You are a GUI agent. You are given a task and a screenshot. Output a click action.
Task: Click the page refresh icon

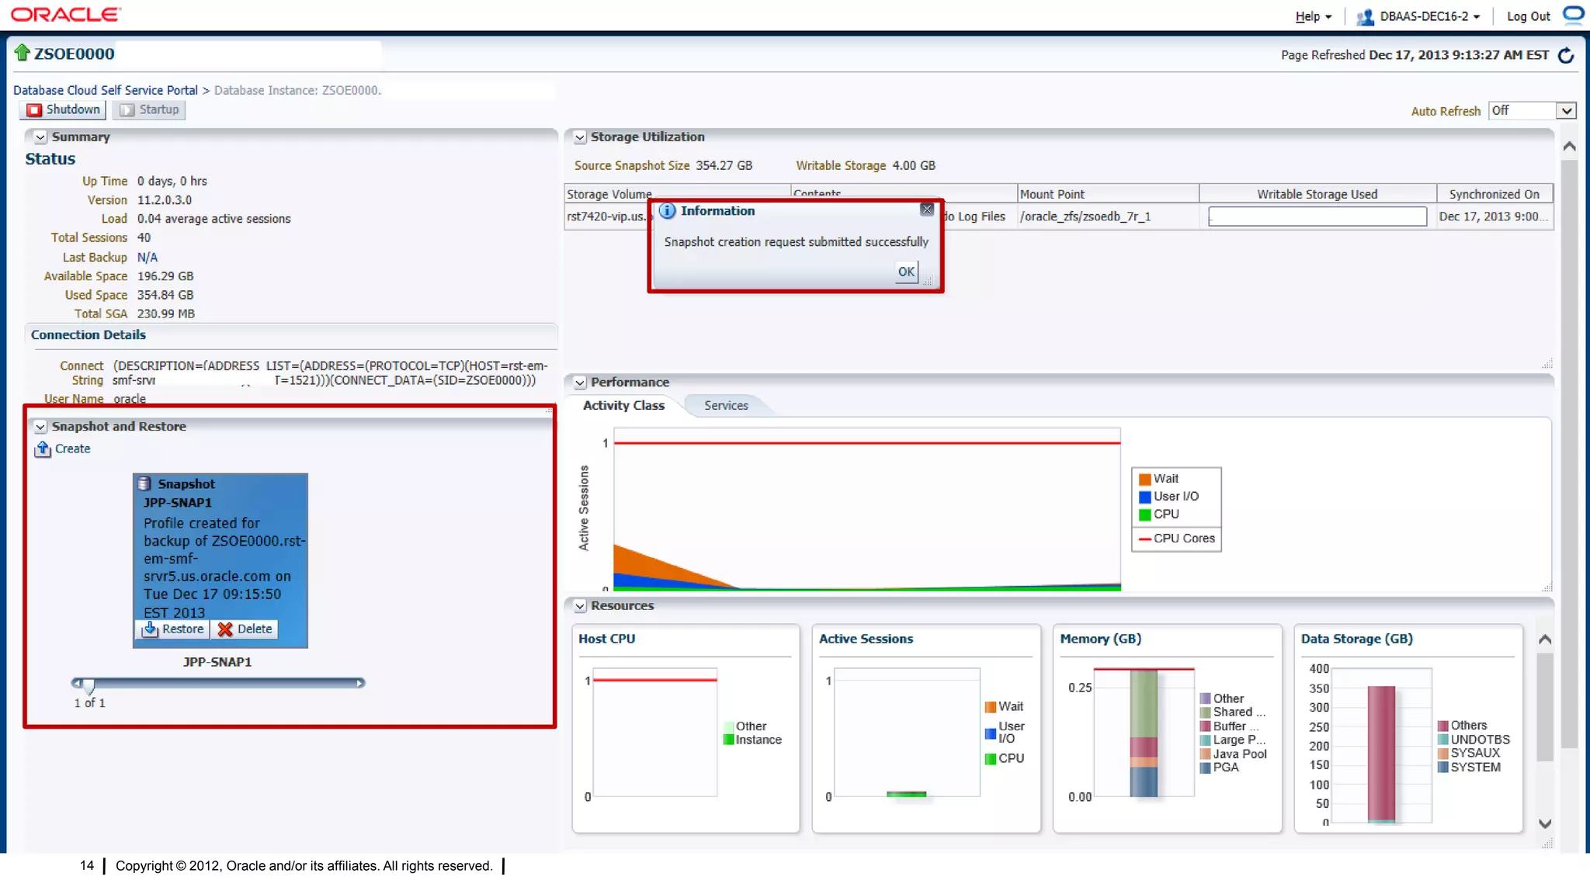[x=1566, y=55]
